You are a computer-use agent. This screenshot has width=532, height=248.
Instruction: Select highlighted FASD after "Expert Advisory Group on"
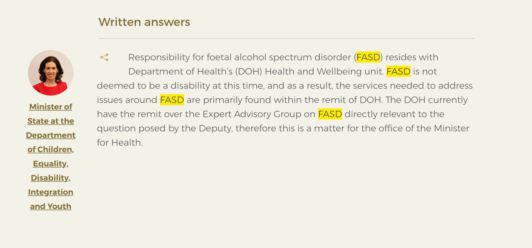(330, 114)
